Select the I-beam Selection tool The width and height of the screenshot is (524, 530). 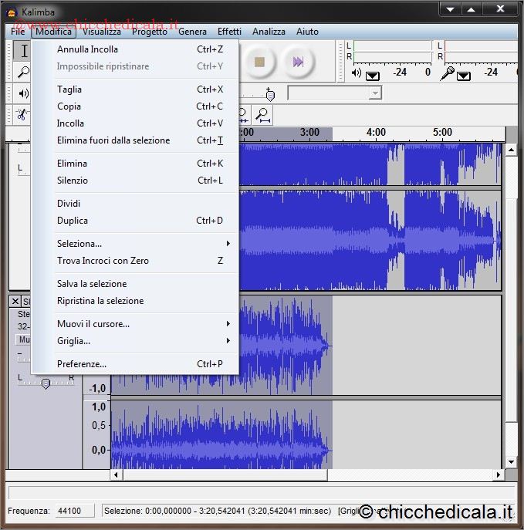pyautogui.click(x=23, y=52)
